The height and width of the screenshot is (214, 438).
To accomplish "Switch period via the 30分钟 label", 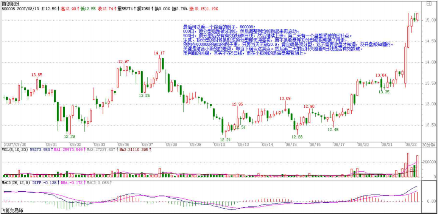I will (429, 145).
